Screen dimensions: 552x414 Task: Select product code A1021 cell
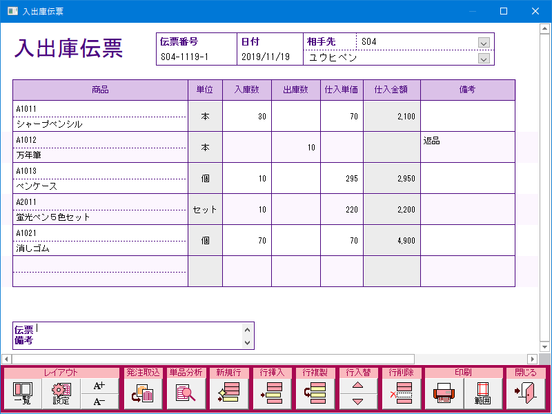[100, 233]
